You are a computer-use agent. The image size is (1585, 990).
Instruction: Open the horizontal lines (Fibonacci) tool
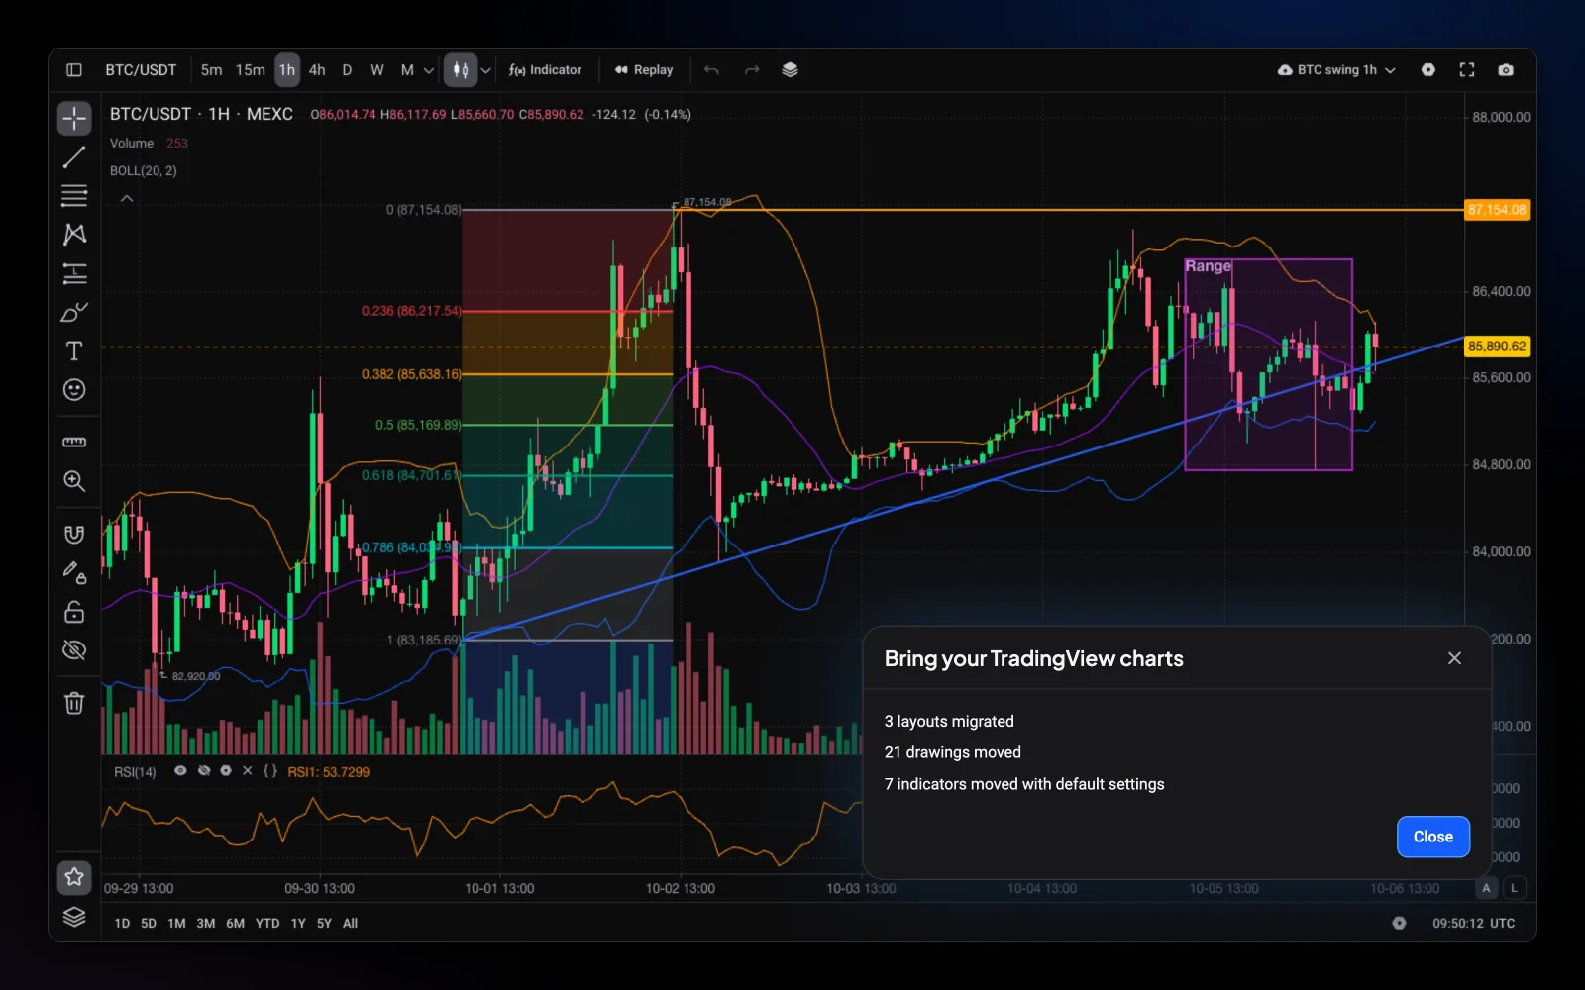pos(74,196)
